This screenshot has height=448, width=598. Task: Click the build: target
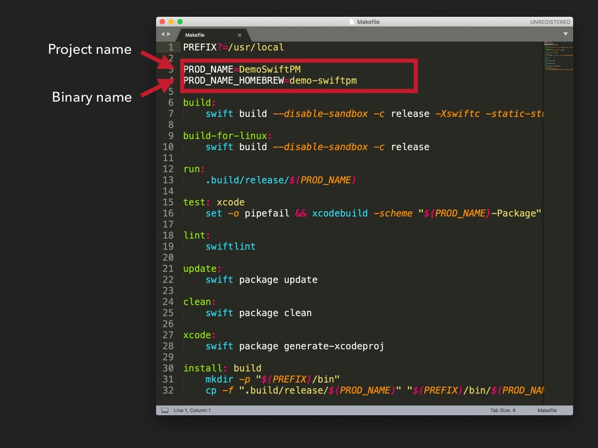tap(200, 103)
